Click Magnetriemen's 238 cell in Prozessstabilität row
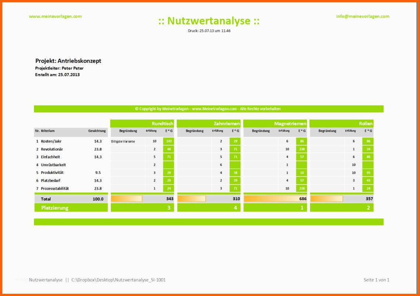The height and width of the screenshot is (296, 420). tap(301, 188)
